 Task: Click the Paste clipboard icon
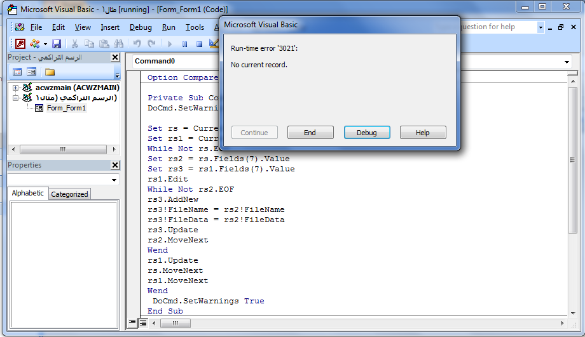tap(104, 44)
